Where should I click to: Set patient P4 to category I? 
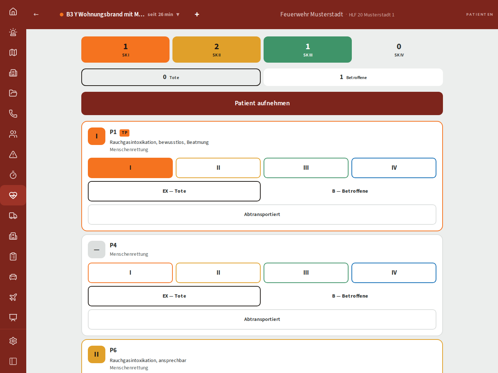click(130, 273)
